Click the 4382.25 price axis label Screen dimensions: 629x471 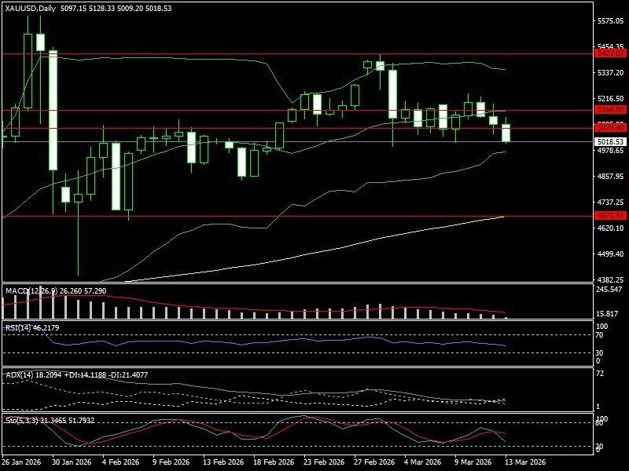tap(611, 280)
